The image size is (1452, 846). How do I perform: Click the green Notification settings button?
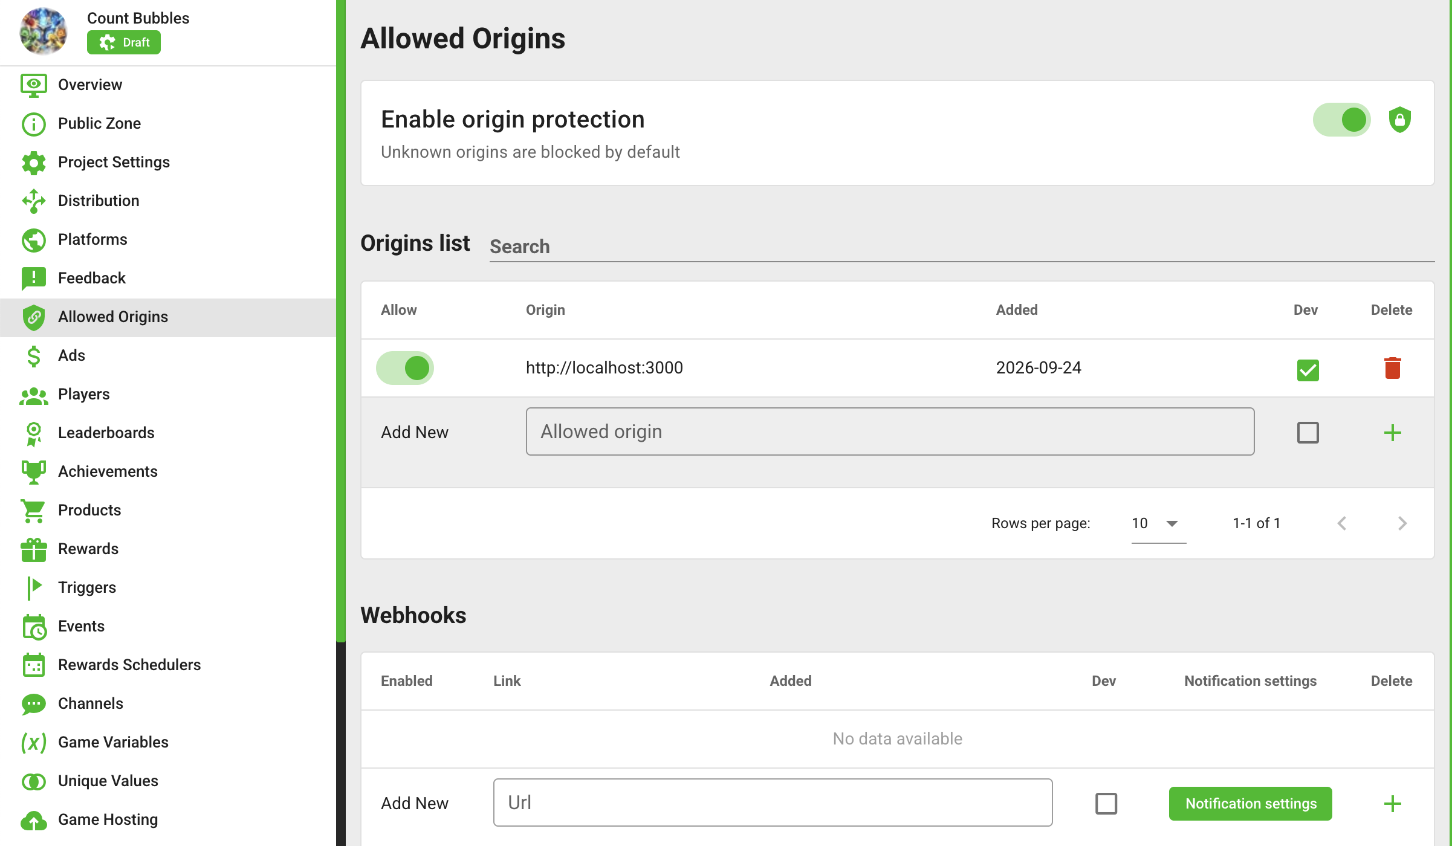[x=1250, y=804]
